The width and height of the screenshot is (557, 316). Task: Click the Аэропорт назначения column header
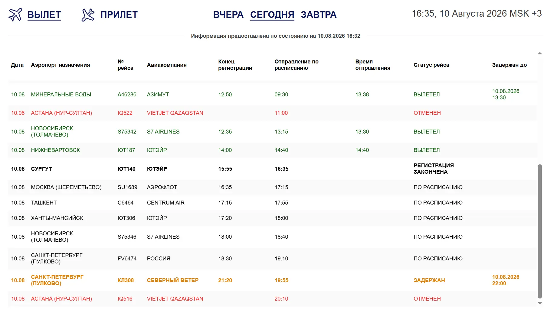coord(61,65)
